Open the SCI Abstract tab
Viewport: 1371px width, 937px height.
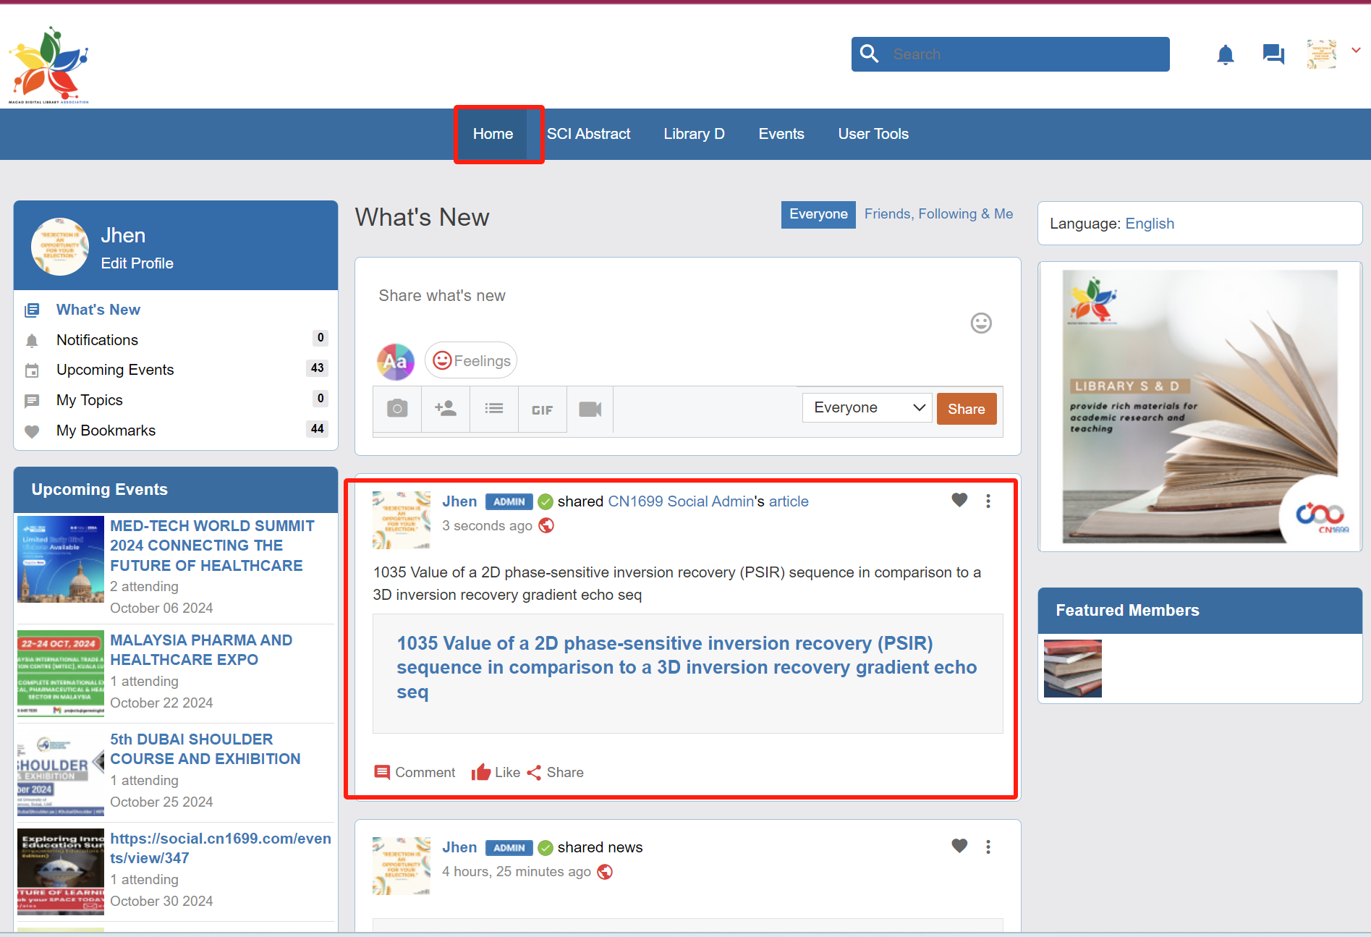click(x=588, y=134)
